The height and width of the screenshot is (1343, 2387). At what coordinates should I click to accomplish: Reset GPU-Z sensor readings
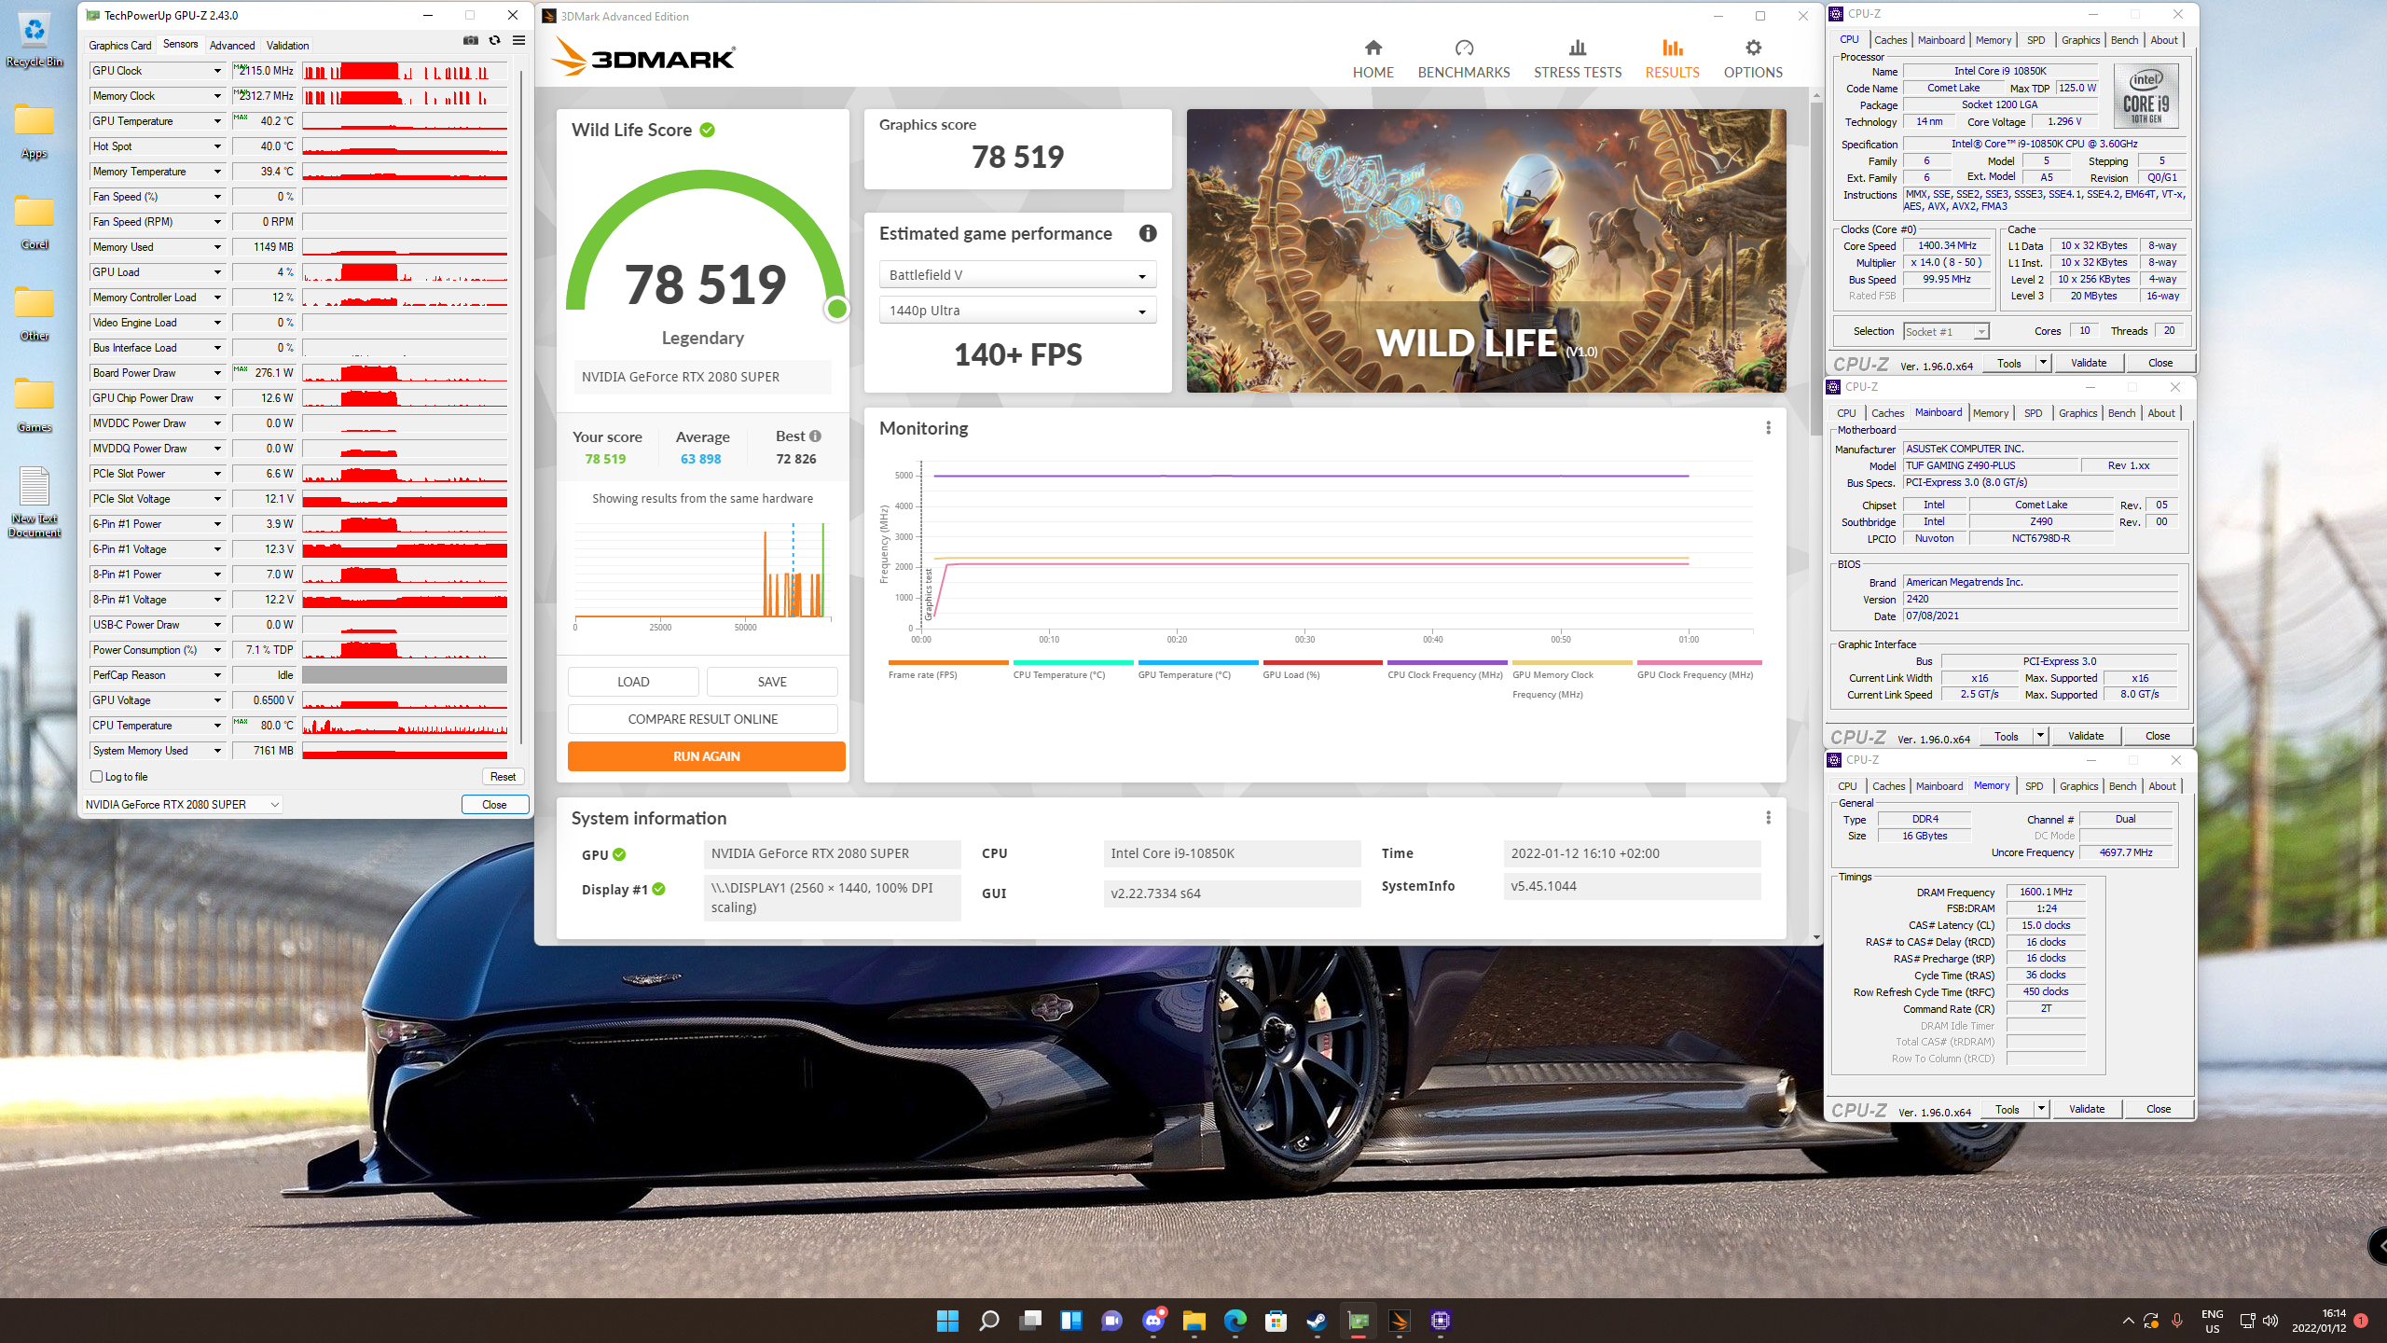point(503,776)
